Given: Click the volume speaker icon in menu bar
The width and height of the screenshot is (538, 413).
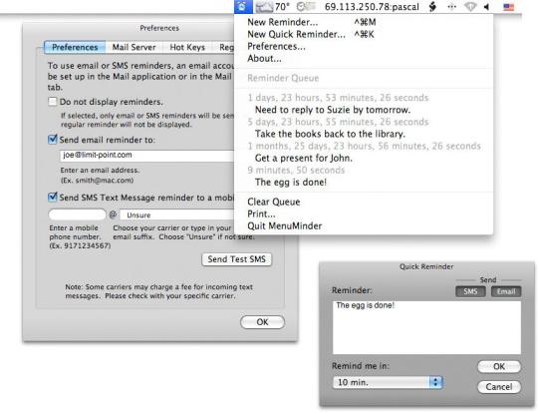Looking at the screenshot, I should click(x=487, y=7).
